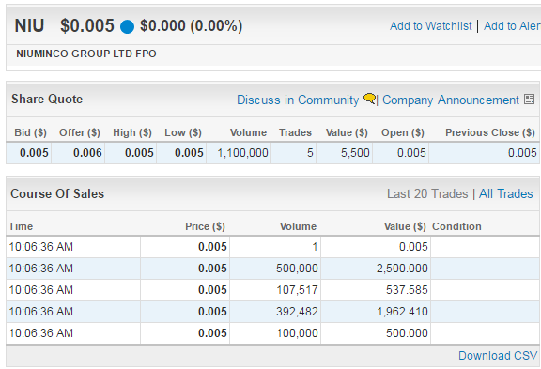Click the Value ($) header in Share Quote
Viewport: 541px width, 369px height.
click(x=347, y=132)
